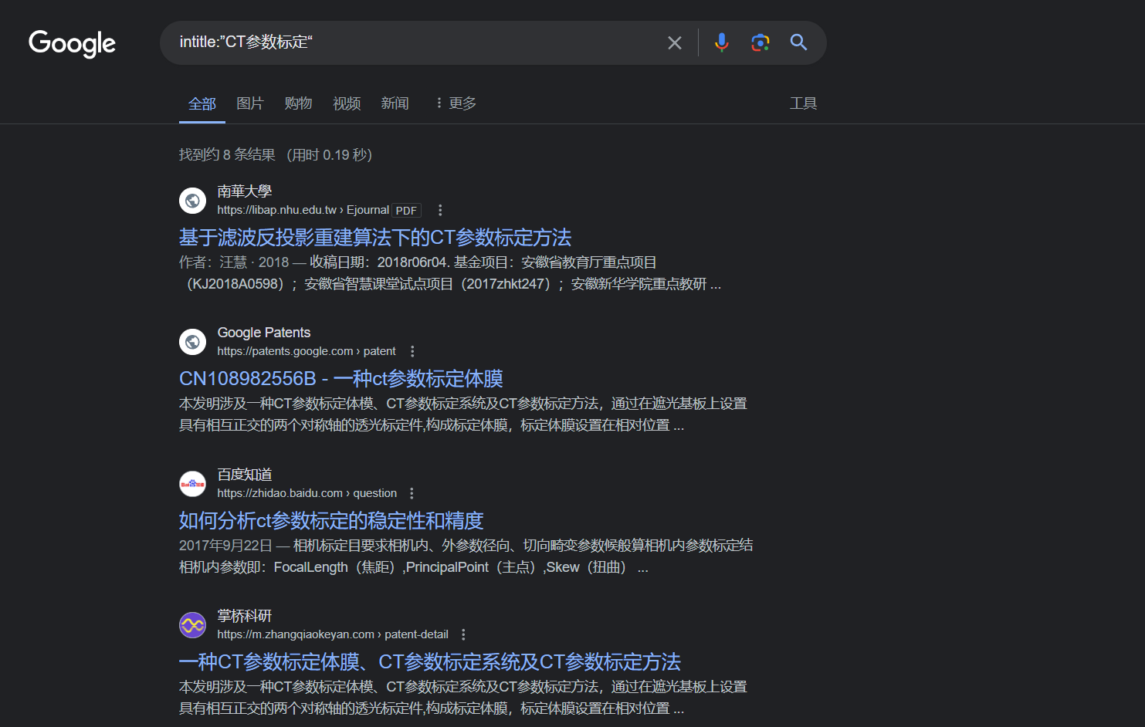Screen dimensions: 1145x727
Task: Click the zhidao.baidu.com URL breadcrumb
Action: coord(307,493)
